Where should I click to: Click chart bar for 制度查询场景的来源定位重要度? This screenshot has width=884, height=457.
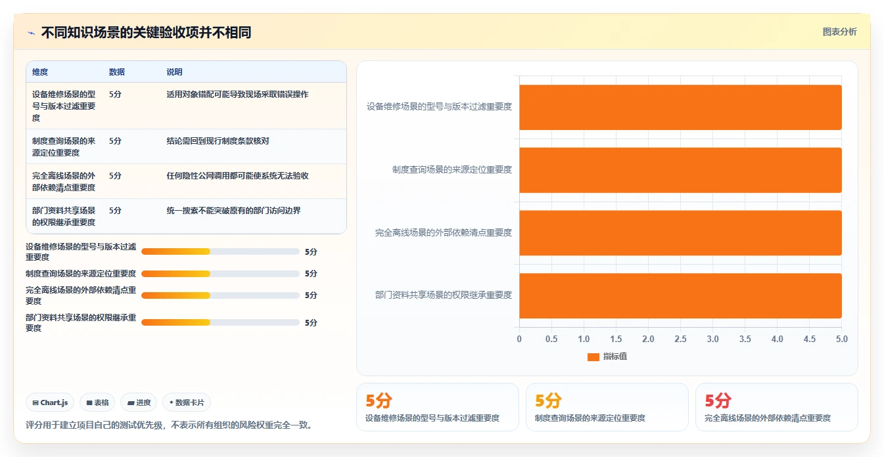[x=680, y=170]
